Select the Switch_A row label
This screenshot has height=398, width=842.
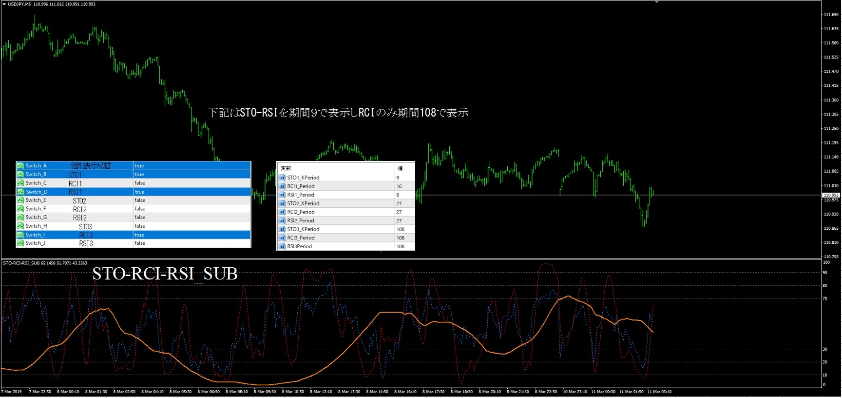pyautogui.click(x=36, y=166)
